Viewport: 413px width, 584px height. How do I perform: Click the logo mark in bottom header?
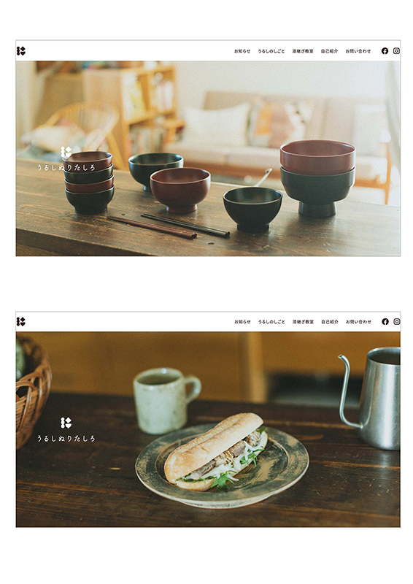(x=21, y=321)
